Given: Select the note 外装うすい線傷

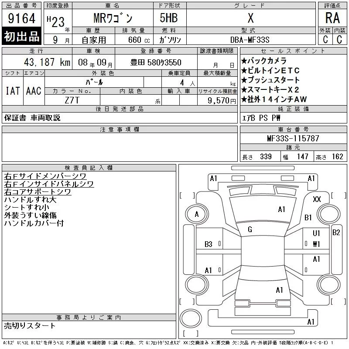Looking at the screenshot, I should 30,215.
